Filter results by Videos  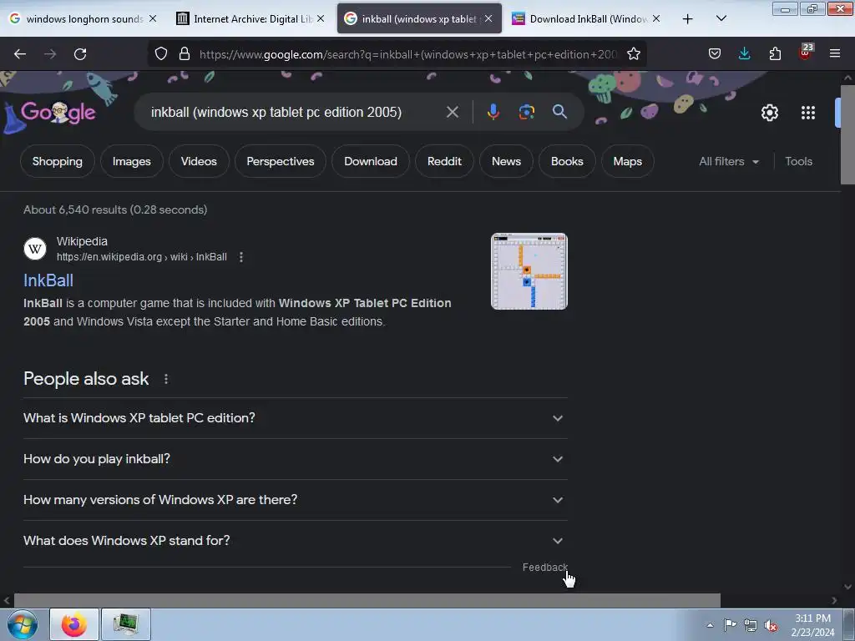(x=199, y=161)
